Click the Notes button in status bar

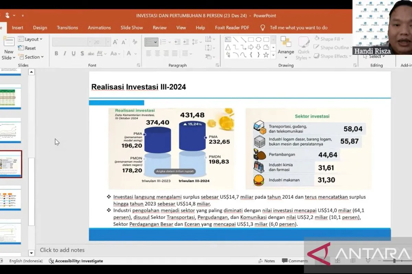point(266,261)
